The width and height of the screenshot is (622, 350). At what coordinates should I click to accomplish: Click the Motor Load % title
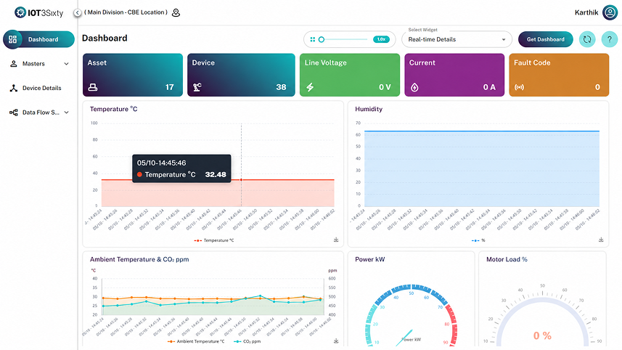[507, 259]
